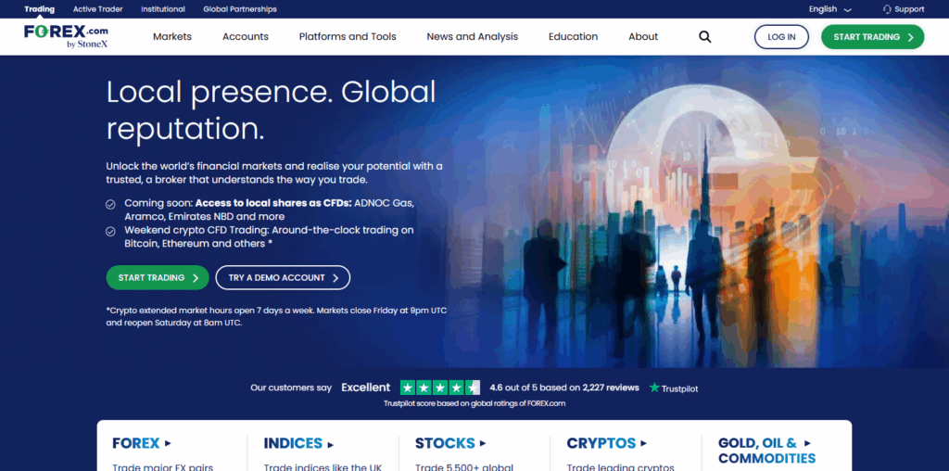Open the About menu
The image size is (949, 471).
click(643, 37)
